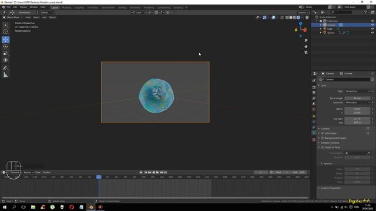Open the Object Mode dropdown
Screen dimensions: 376x211
pyautogui.click(x=13, y=18)
